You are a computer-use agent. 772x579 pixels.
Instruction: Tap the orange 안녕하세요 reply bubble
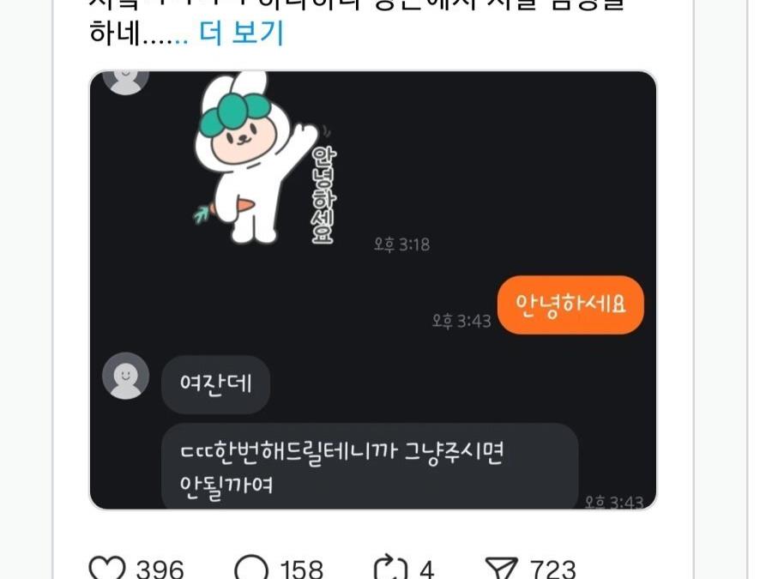[570, 305]
